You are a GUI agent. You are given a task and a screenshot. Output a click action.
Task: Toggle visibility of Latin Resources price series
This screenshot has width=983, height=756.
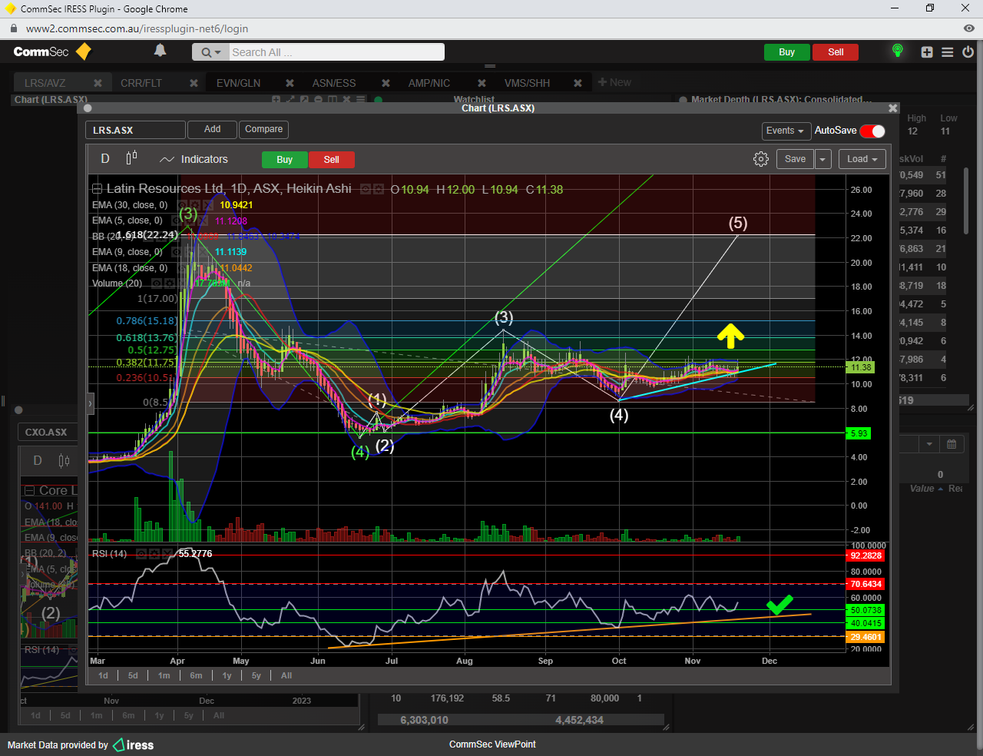366,189
